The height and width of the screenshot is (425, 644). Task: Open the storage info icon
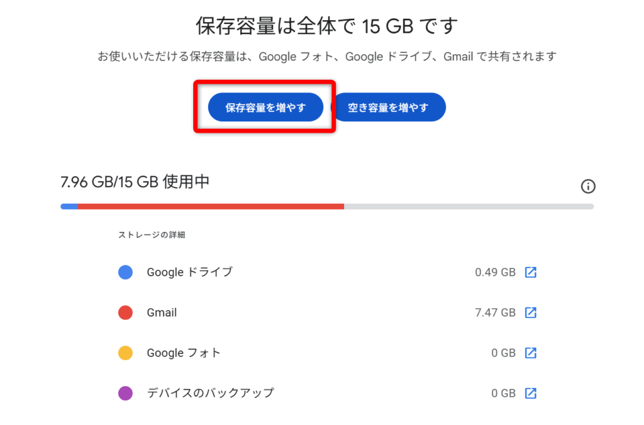click(x=588, y=186)
